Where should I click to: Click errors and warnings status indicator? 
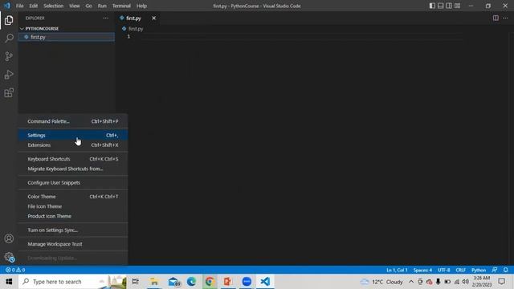(x=15, y=270)
